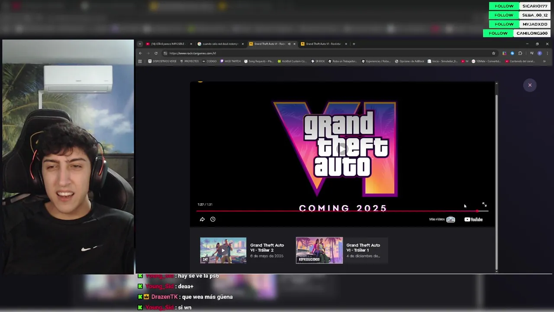
Task: Click the FOLLOW button for SICARIO177
Action: point(504,6)
